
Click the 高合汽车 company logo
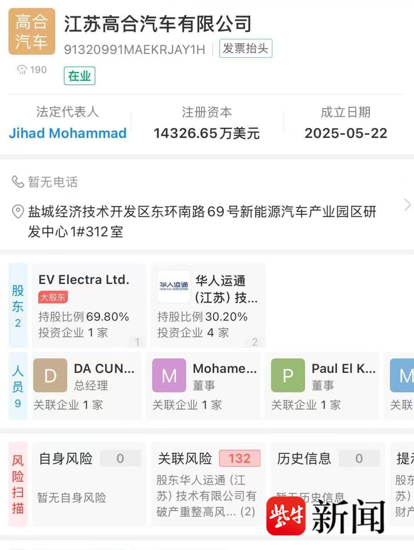click(x=32, y=31)
